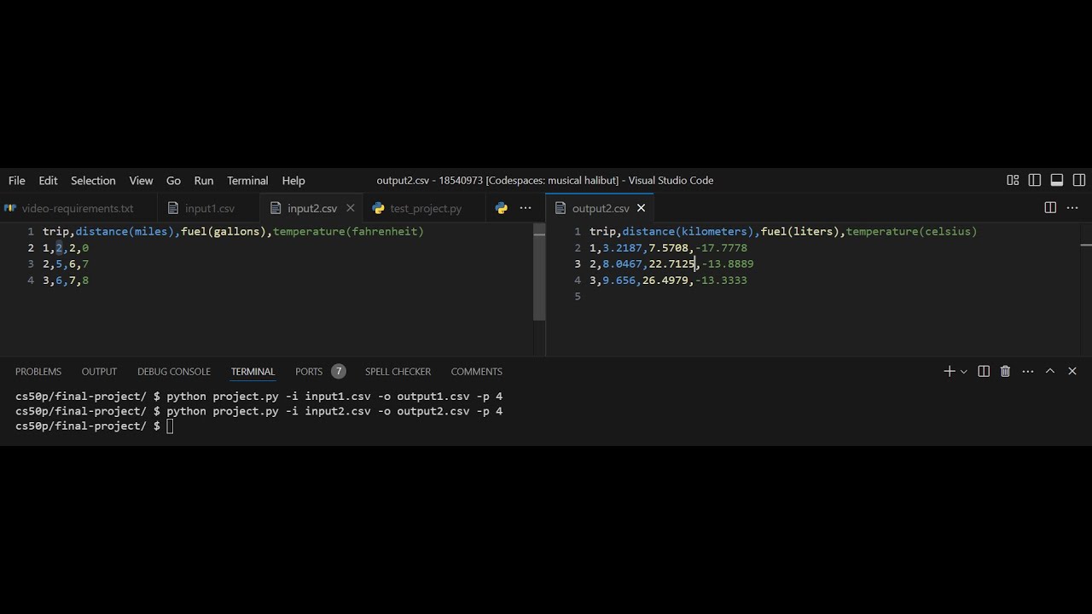Click the '3,6,7,8' row in input2.csv

point(66,280)
